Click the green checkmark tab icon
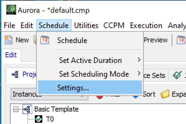This screenshot has height=124, width=186. tap(177, 75)
